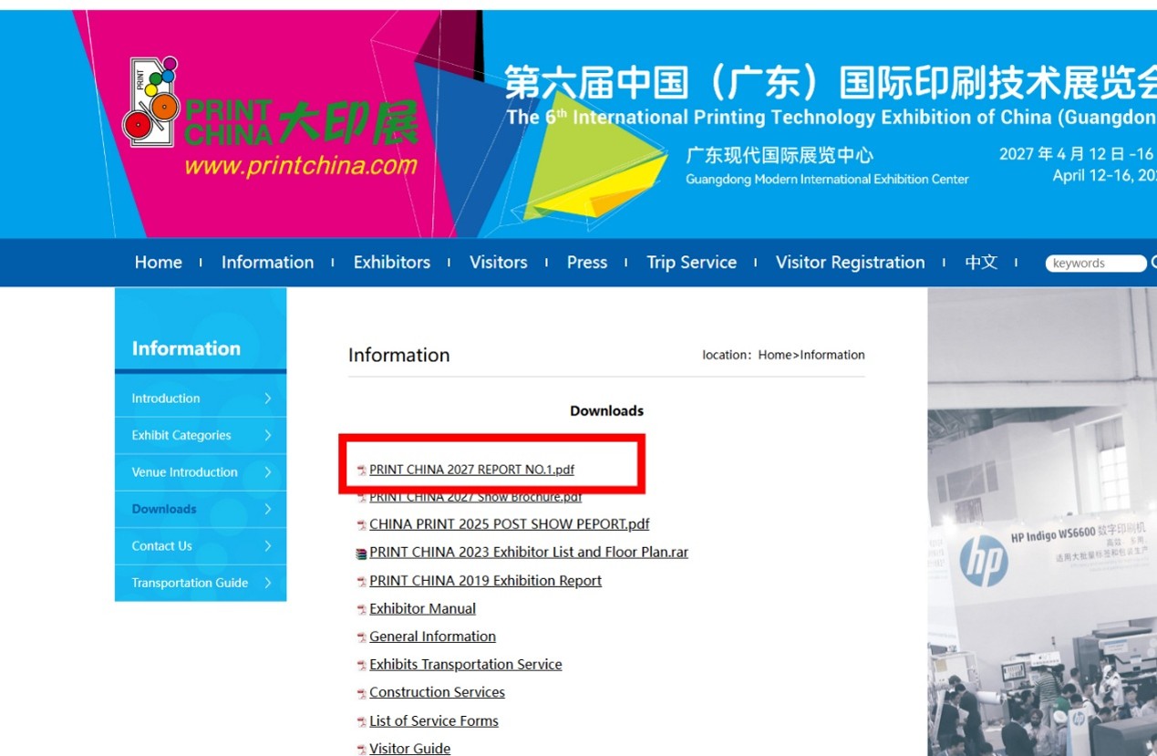Select Downloads in the sidebar

pyautogui.click(x=164, y=509)
